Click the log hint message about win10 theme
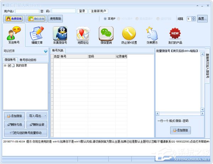Image resolution: width=213 pixels, height=164 pixels. pos(106,142)
